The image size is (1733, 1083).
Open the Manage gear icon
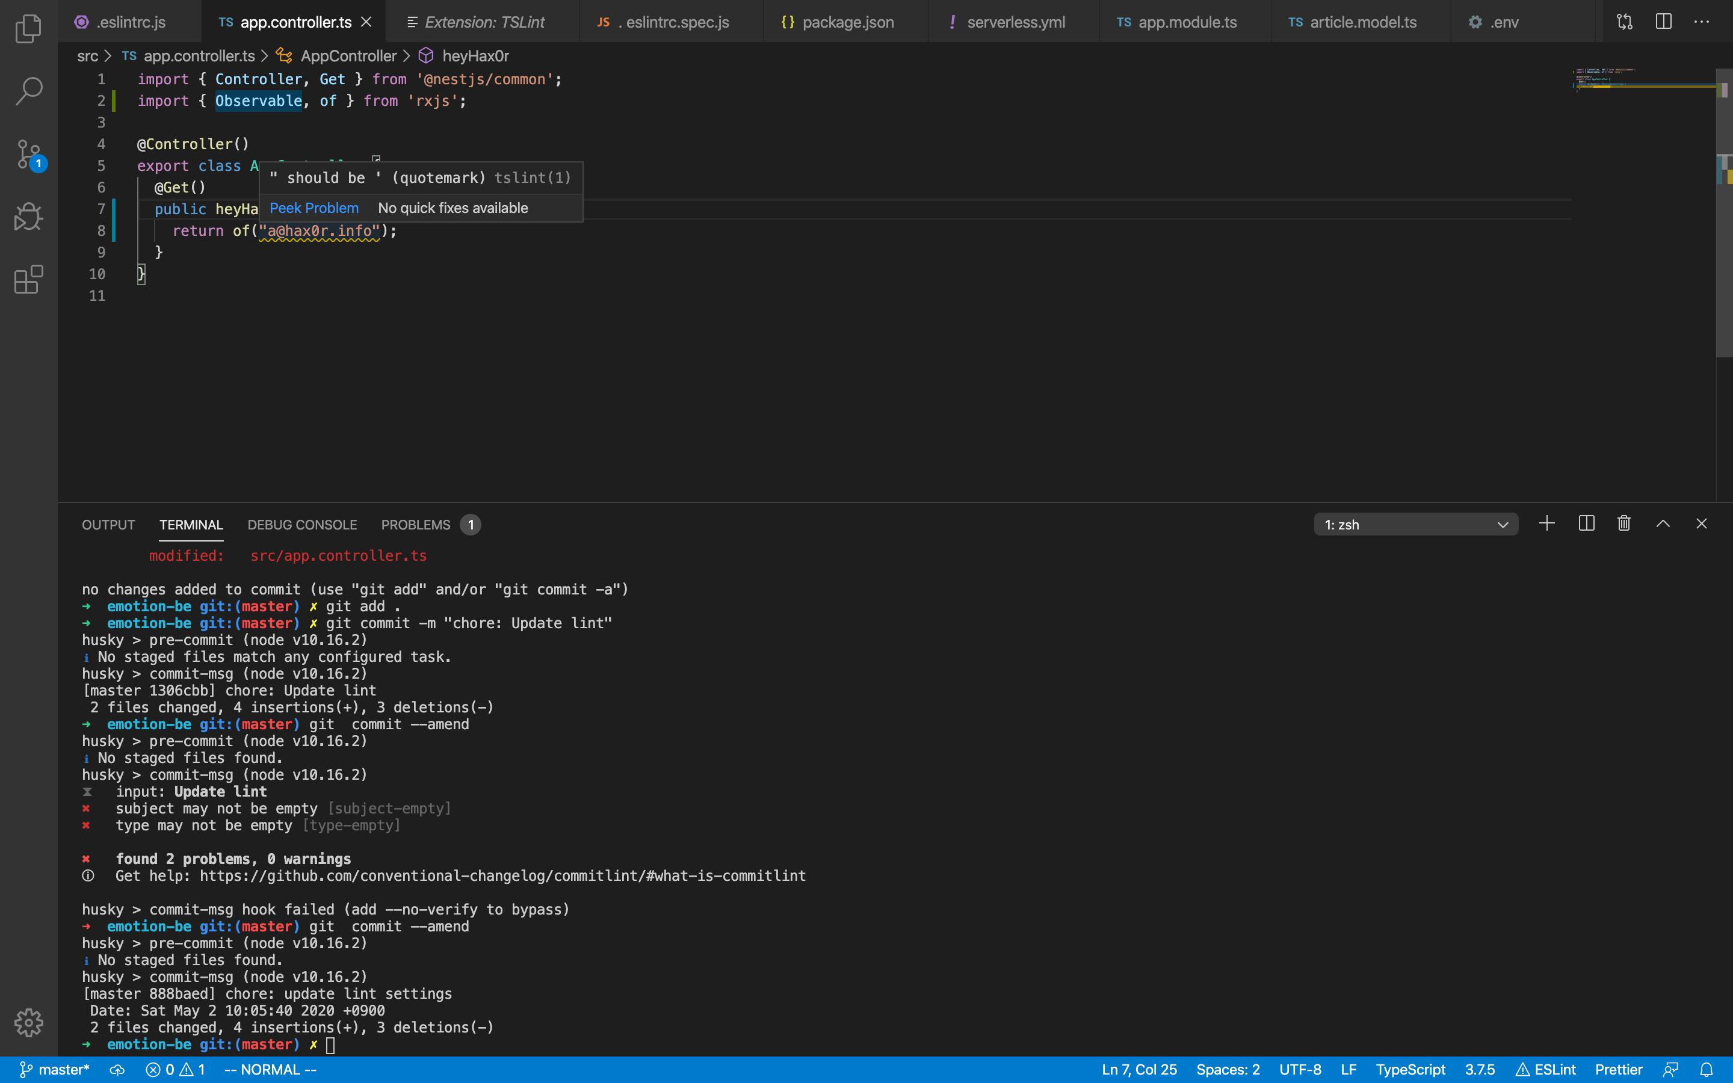[x=29, y=1022]
